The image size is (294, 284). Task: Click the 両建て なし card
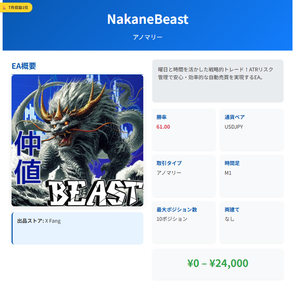252,222
